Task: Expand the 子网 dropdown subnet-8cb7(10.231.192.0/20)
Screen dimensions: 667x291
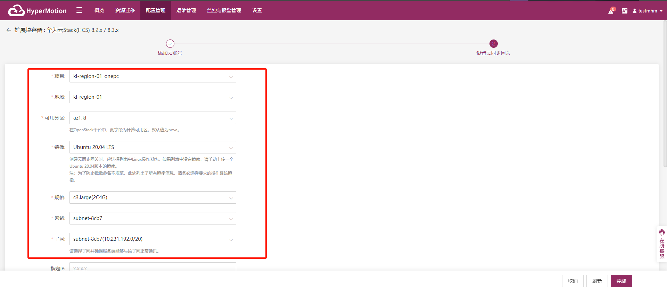Action: coord(153,239)
